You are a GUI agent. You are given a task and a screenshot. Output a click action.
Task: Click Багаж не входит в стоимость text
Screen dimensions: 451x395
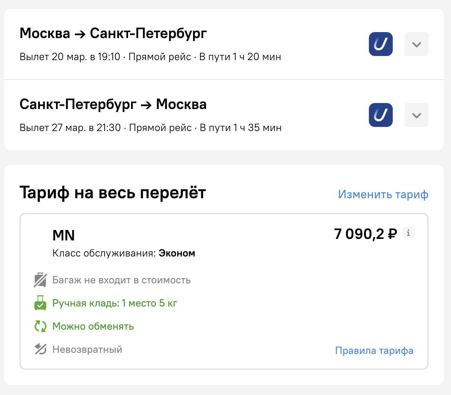tap(122, 280)
